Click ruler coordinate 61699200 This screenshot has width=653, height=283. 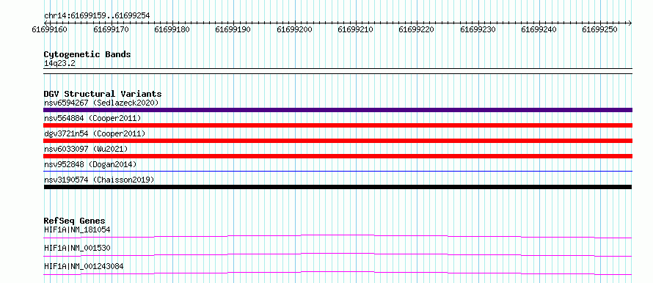[294, 29]
